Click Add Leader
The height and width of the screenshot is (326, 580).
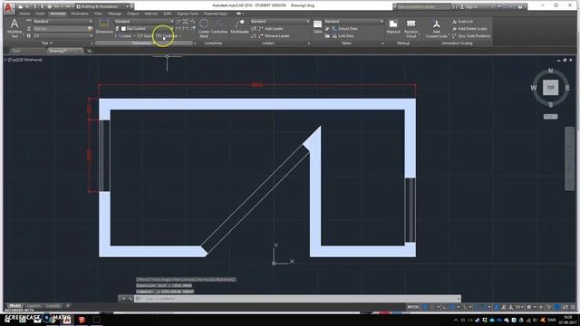(x=270, y=28)
